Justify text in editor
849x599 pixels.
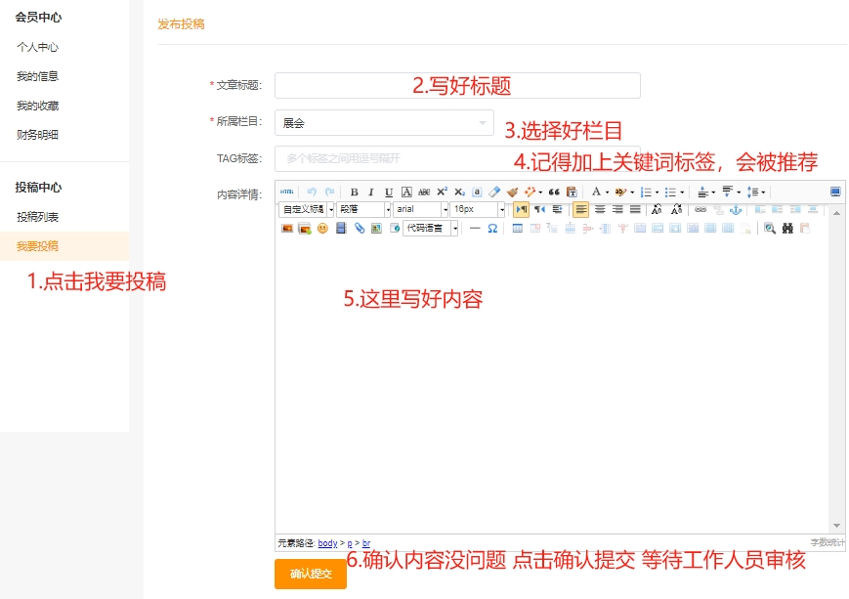(635, 209)
